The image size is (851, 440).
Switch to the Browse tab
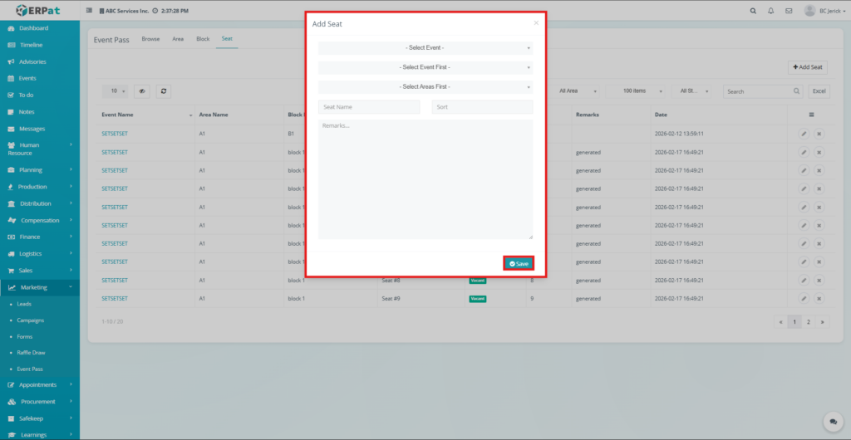coord(151,39)
